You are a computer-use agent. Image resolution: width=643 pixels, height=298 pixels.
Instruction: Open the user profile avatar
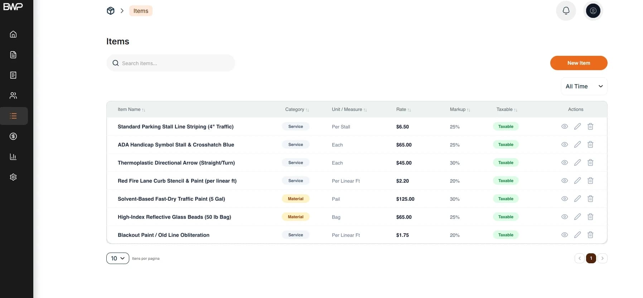pyautogui.click(x=593, y=11)
